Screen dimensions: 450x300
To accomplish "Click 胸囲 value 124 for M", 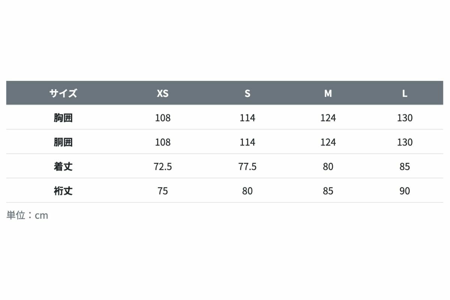I will click(328, 118).
